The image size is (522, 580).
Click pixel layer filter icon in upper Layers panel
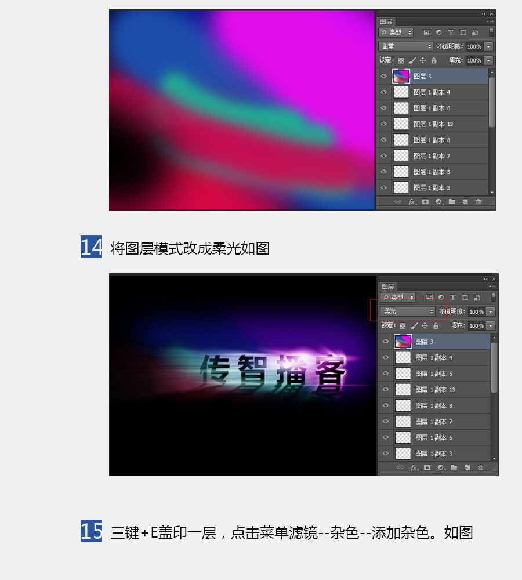click(427, 32)
